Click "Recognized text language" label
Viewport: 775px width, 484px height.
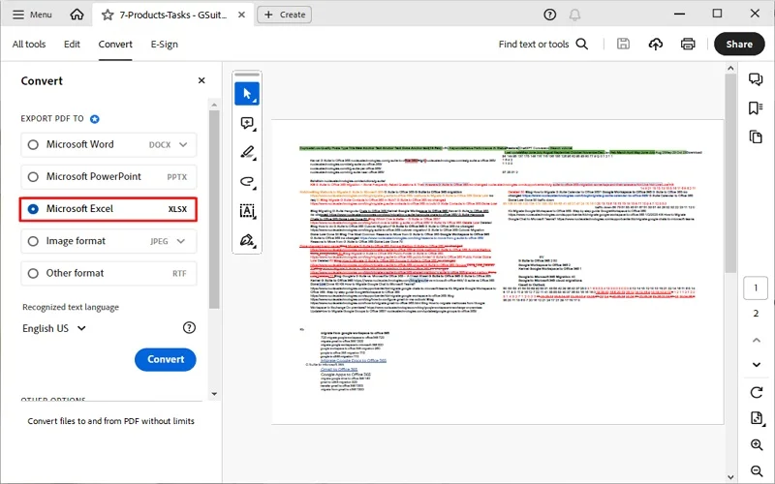tap(71, 307)
